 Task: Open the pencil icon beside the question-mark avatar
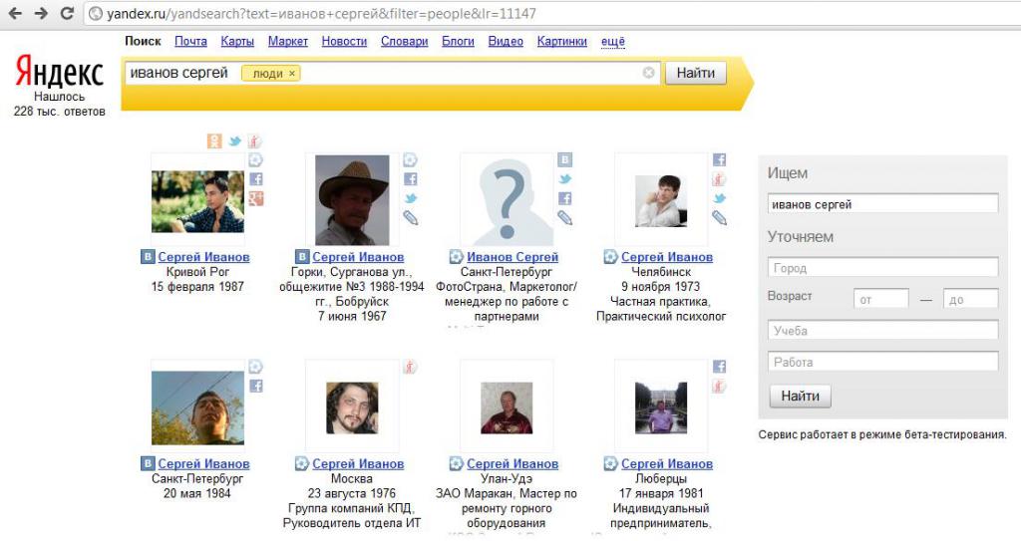pos(564,218)
